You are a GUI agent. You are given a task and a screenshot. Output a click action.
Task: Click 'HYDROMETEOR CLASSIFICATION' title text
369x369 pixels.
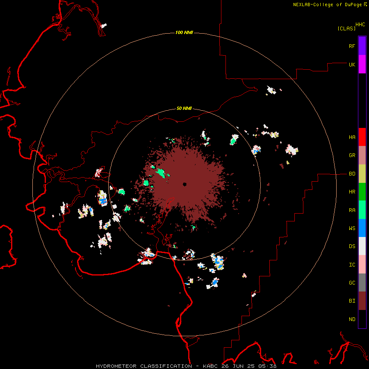click(x=144, y=366)
